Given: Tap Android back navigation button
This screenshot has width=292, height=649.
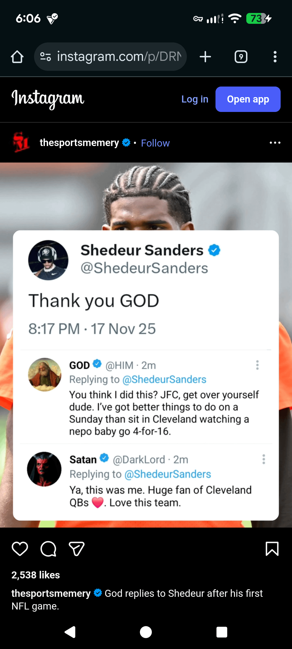Looking at the screenshot, I should click(70, 632).
